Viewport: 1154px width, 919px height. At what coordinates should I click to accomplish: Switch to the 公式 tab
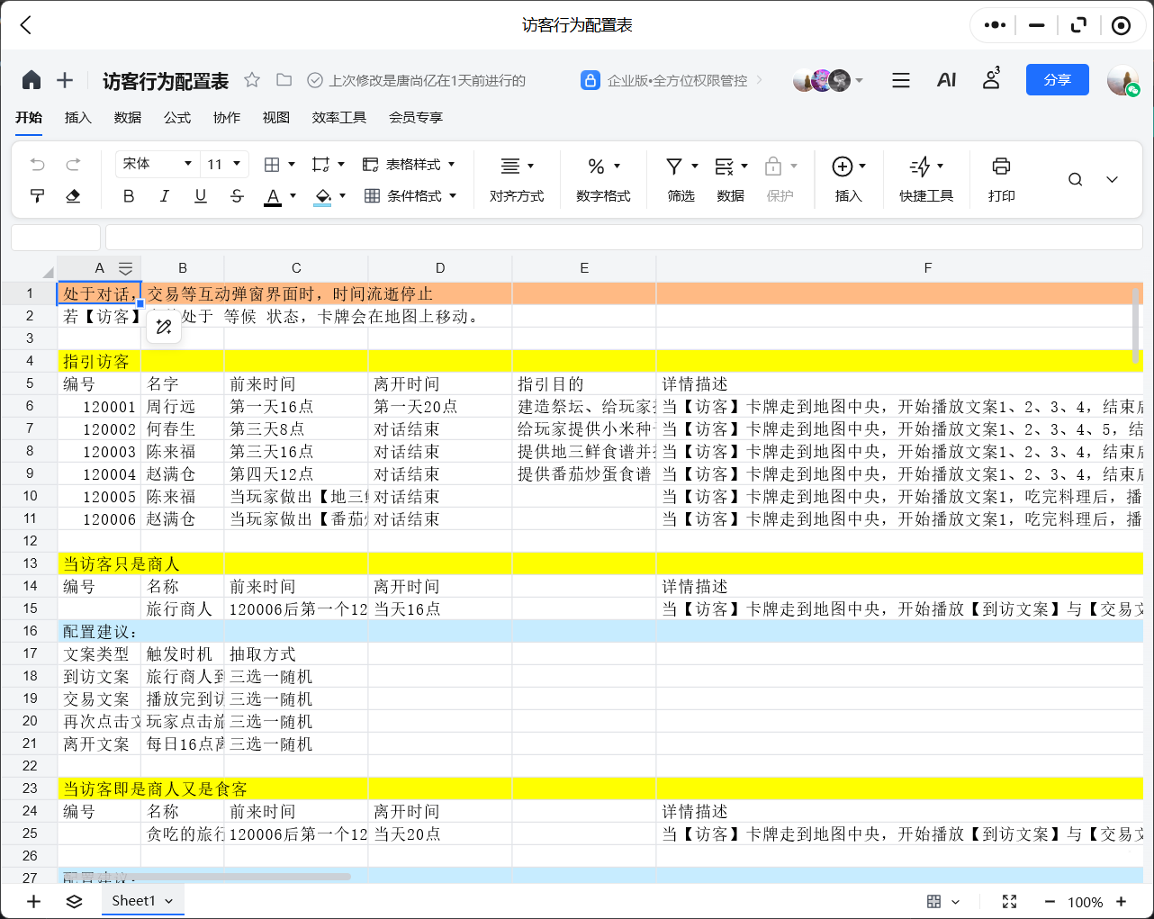[177, 117]
